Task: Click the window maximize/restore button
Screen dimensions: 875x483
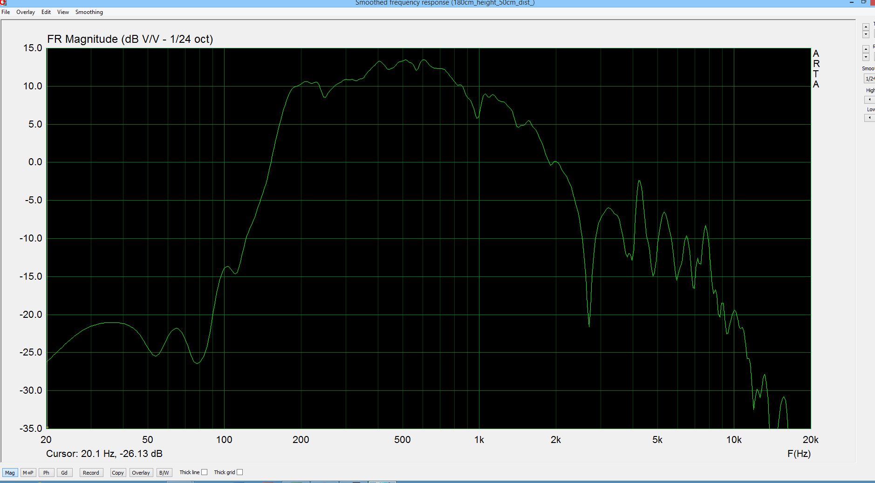Action: point(863,2)
